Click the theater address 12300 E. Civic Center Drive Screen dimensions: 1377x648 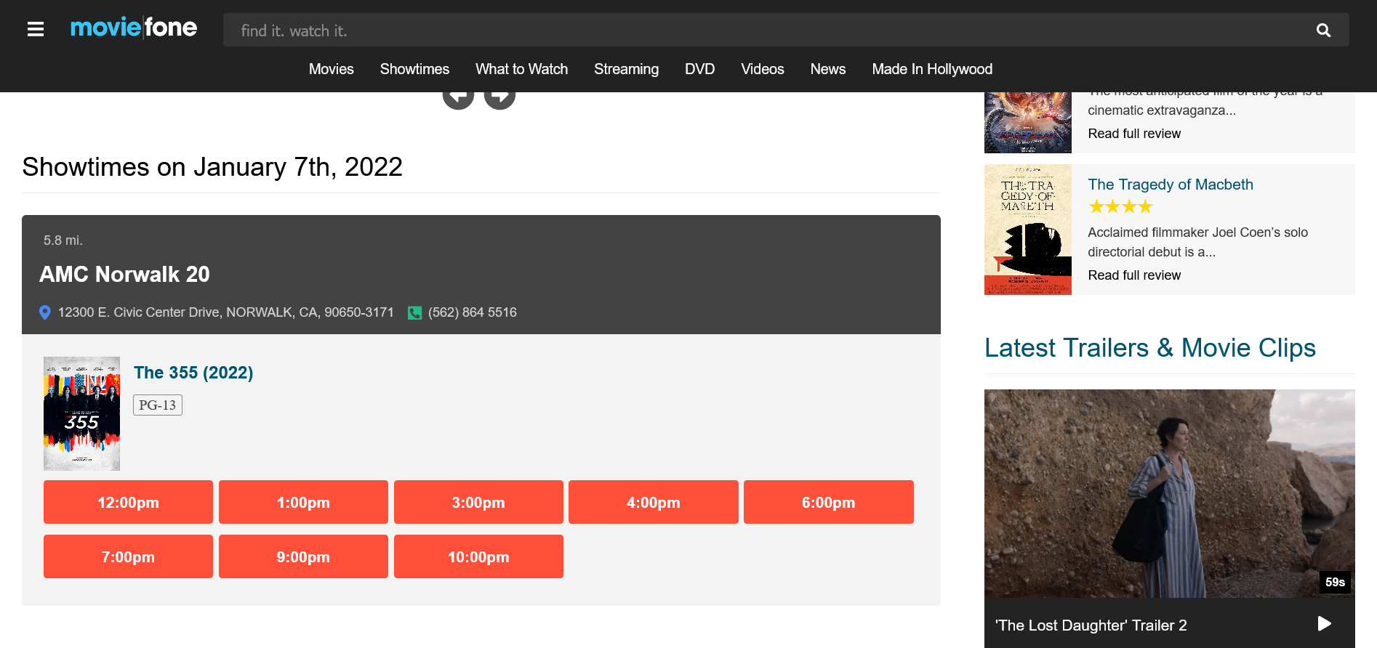click(x=225, y=312)
